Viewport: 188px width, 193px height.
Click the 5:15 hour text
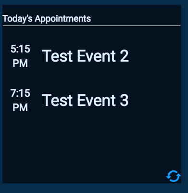point(20,49)
